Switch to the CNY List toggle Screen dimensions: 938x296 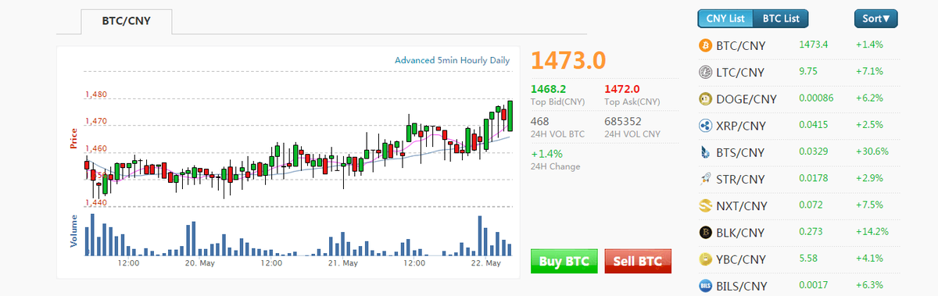(x=726, y=18)
